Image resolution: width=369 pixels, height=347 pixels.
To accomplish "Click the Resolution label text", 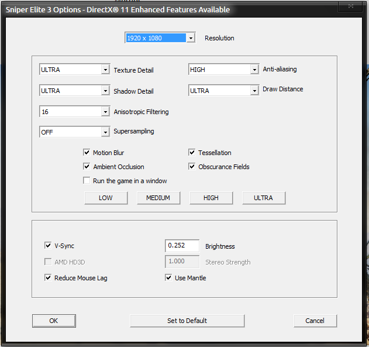I will (219, 38).
